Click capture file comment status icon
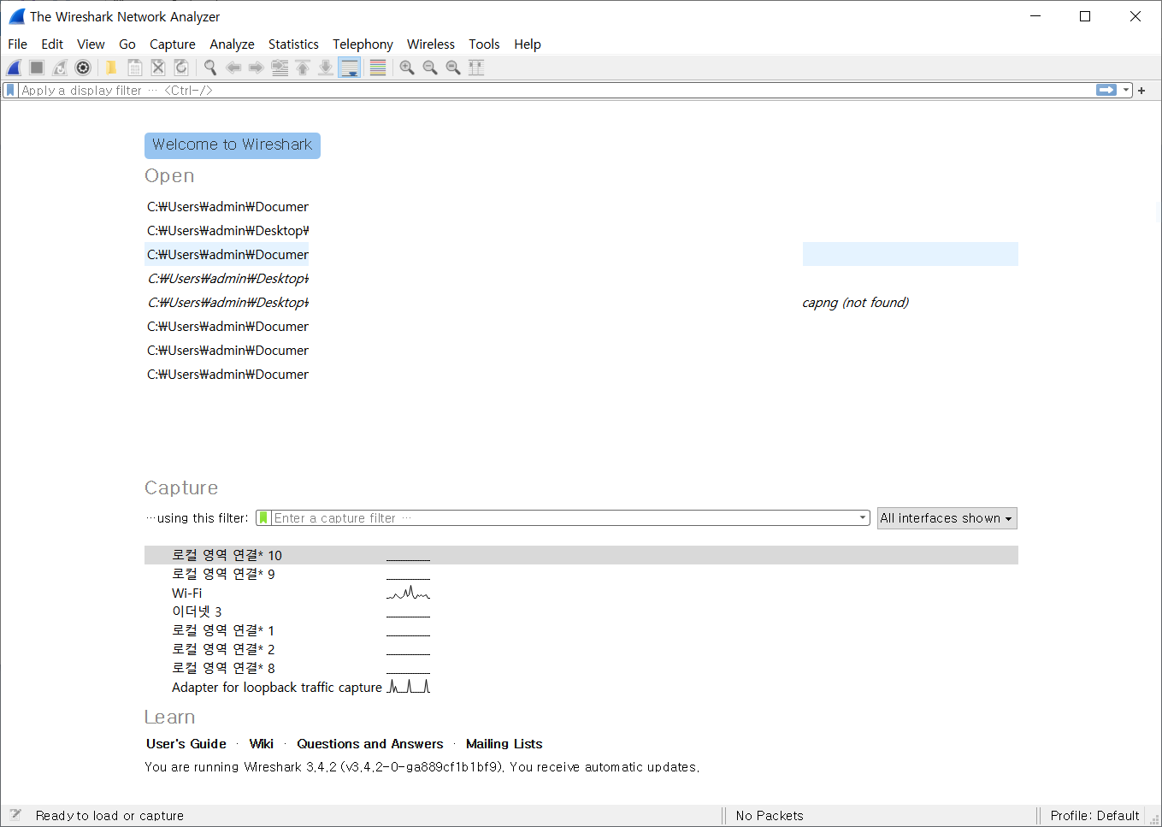 click(x=15, y=815)
